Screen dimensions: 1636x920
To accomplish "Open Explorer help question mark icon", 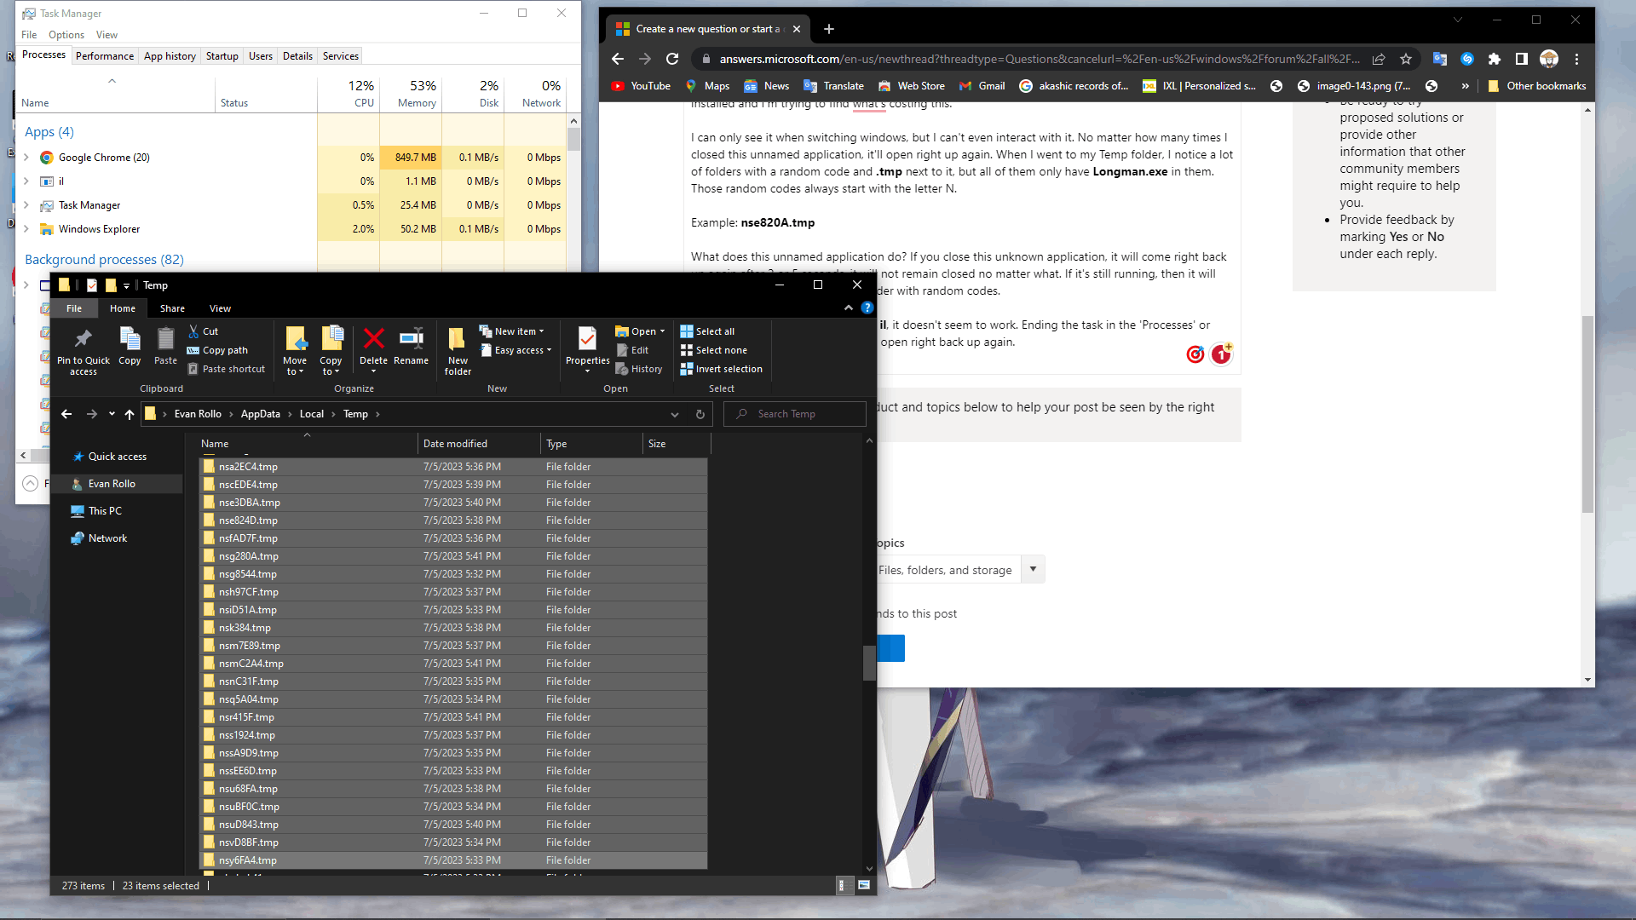I will point(867,308).
